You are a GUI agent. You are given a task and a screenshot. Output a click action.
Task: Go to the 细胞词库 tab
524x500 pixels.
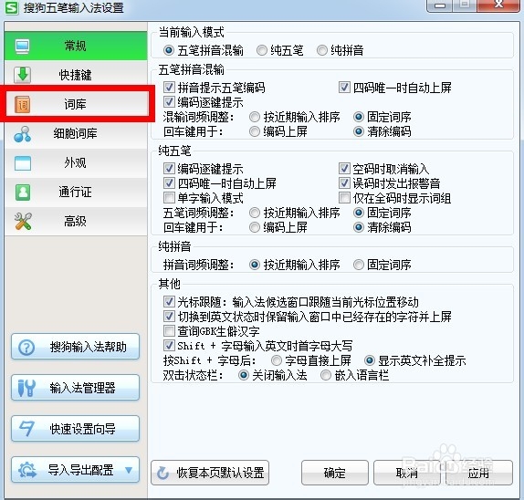click(x=76, y=133)
